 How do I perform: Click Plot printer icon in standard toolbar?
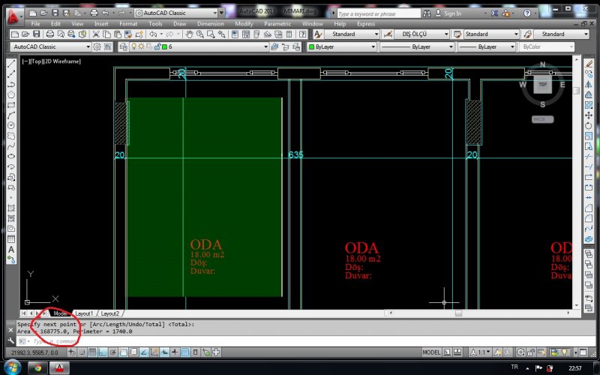pyautogui.click(x=49, y=34)
